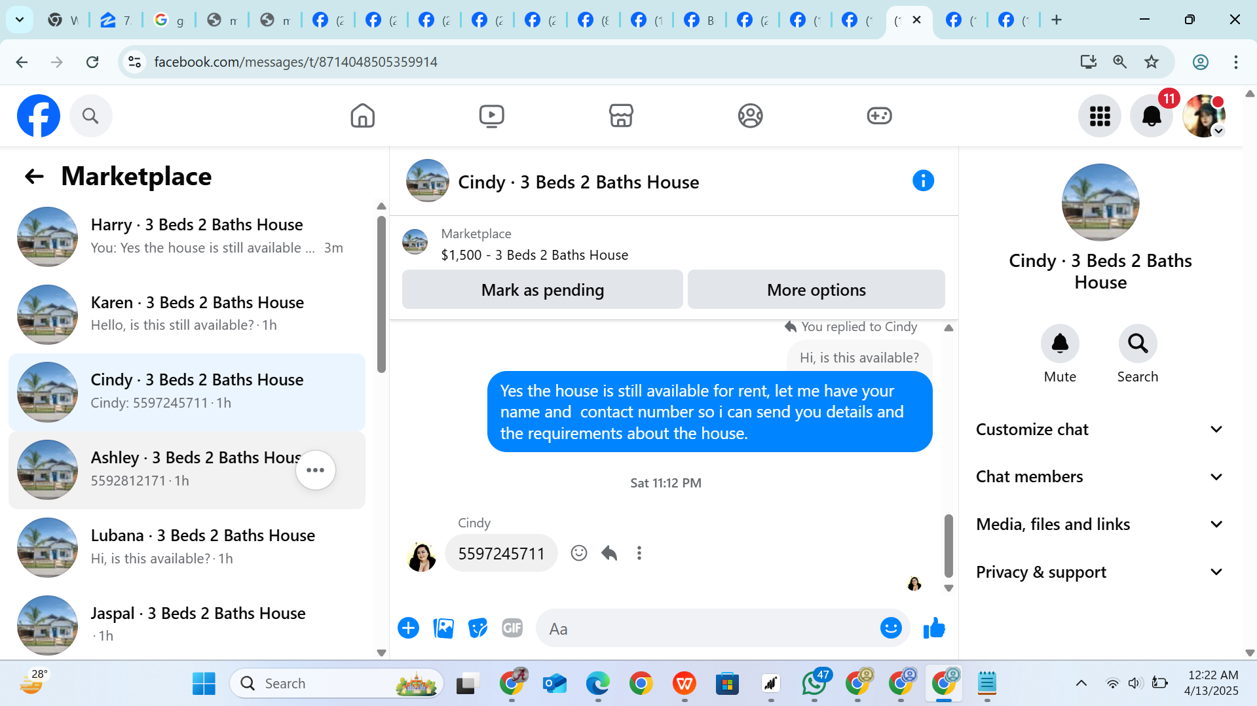Choose a sticker from the composer

tap(478, 628)
